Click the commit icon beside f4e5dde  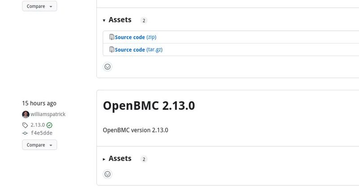coord(25,133)
